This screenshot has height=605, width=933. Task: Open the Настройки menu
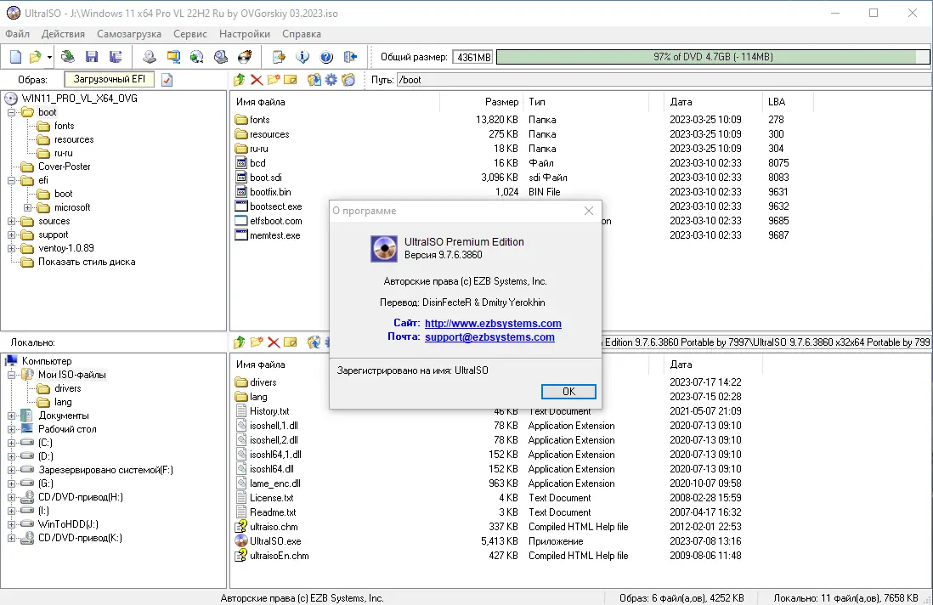point(245,34)
